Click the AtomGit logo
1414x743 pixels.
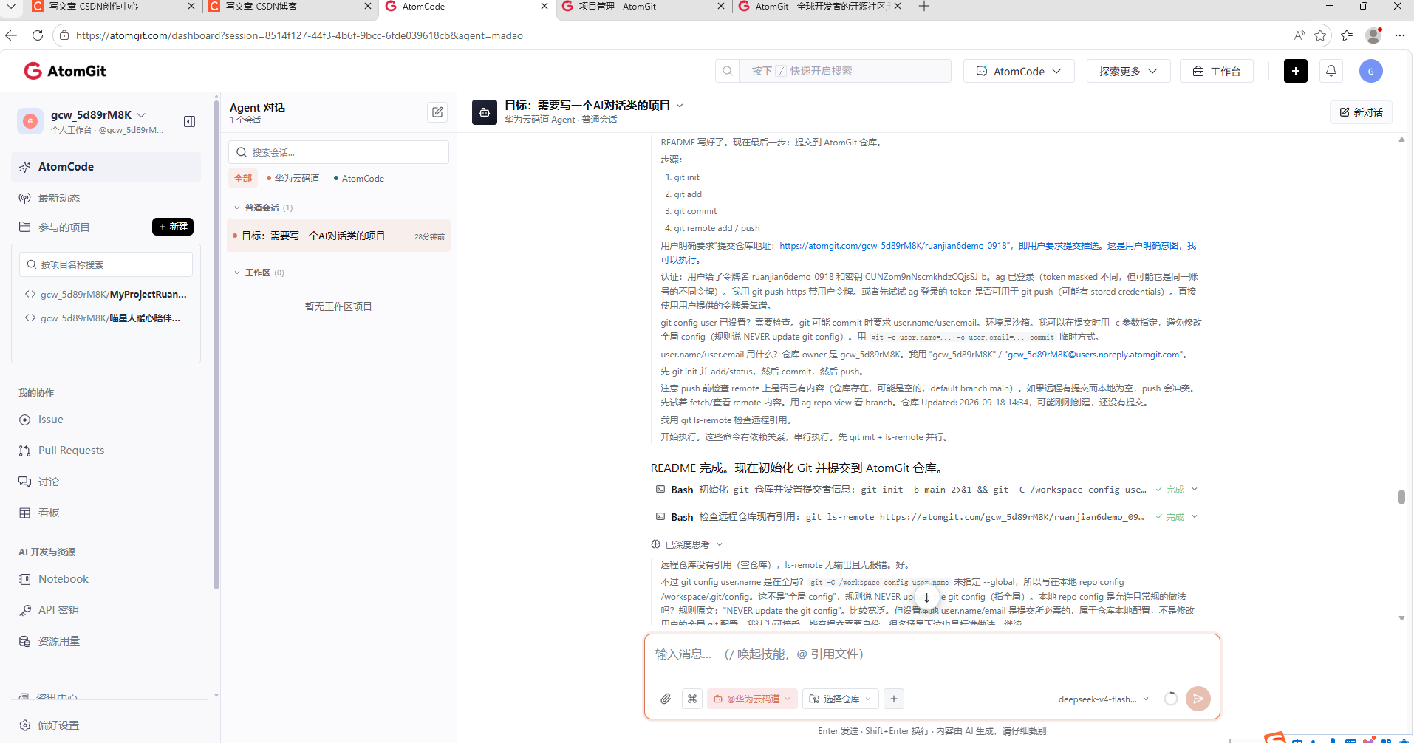tap(65, 71)
